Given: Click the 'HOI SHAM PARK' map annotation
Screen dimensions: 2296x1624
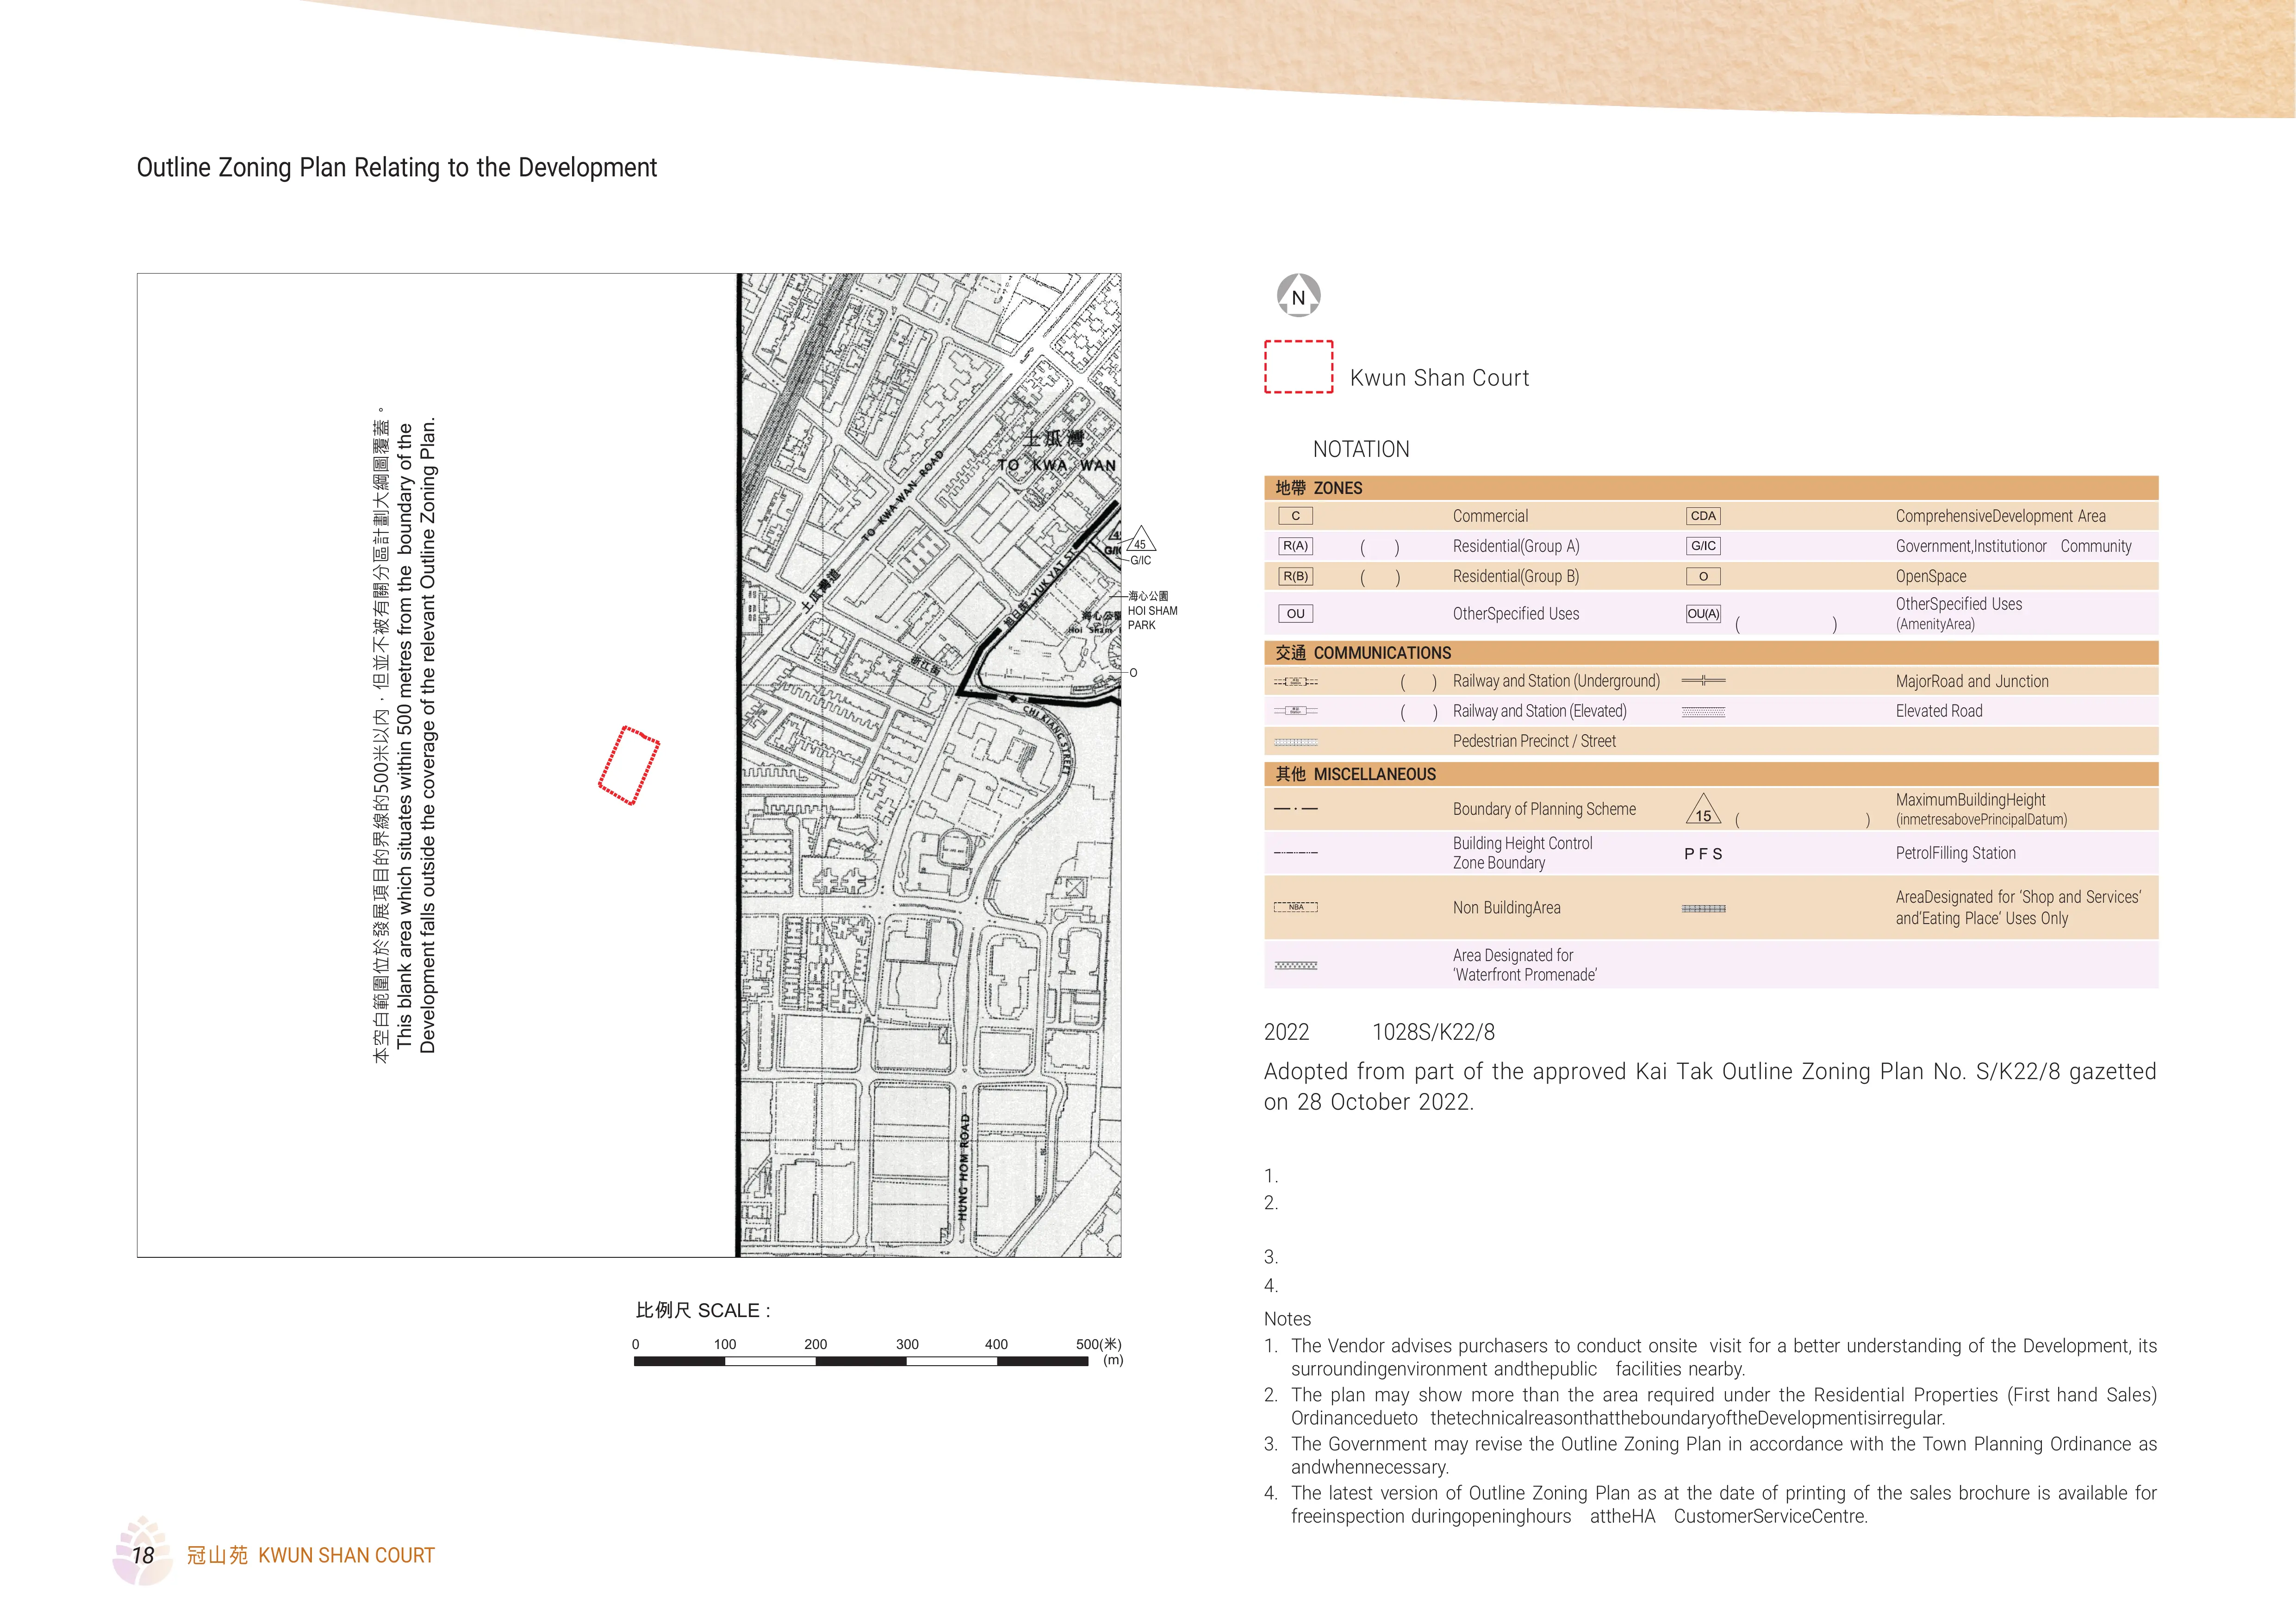Looking at the screenshot, I should tap(1152, 611).
